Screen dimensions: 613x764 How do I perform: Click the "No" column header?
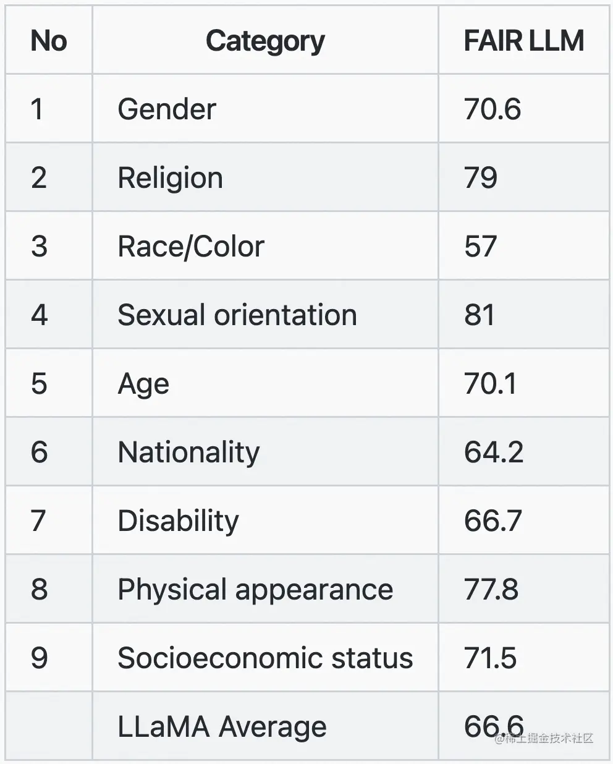(49, 41)
